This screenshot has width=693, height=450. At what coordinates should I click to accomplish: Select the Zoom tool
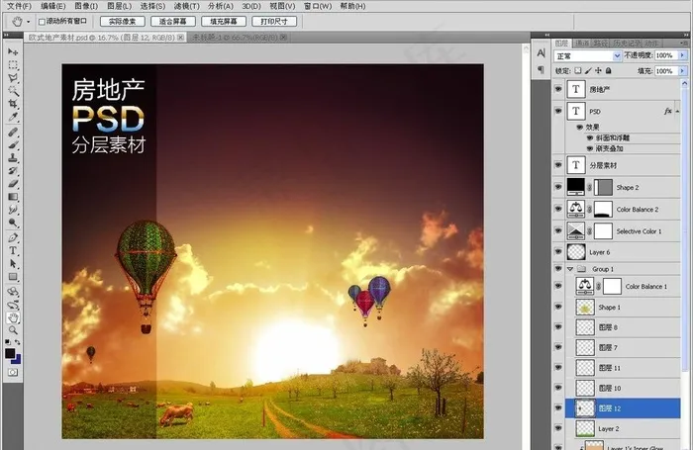coord(13,330)
